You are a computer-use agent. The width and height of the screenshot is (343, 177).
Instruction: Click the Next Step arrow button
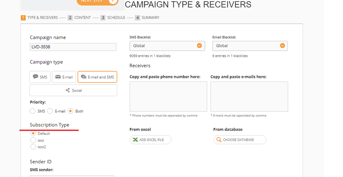tap(113, 1)
